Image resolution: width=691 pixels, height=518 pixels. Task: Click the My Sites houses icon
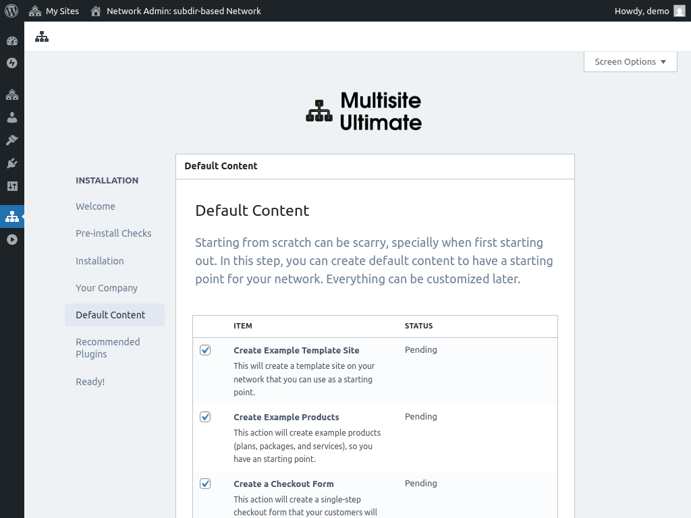(x=35, y=11)
